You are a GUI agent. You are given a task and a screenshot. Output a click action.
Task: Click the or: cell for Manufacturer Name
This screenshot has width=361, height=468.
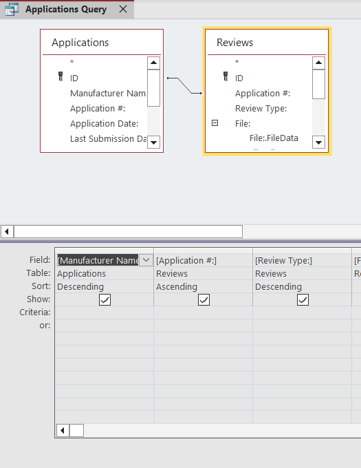pyautogui.click(x=105, y=326)
